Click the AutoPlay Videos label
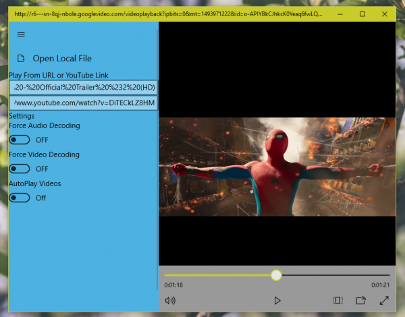Image resolution: width=405 pixels, height=317 pixels. 35,183
